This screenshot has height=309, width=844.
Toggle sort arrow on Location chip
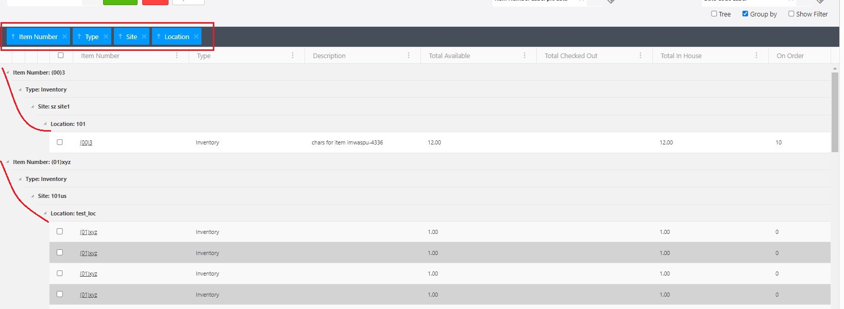tap(159, 37)
